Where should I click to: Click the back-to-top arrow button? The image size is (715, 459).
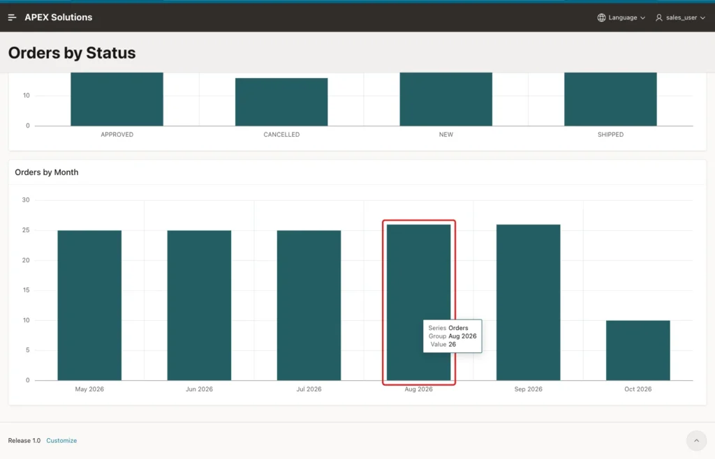click(696, 440)
